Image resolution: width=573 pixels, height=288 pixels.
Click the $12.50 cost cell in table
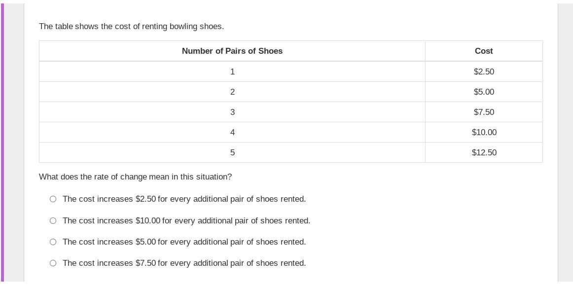click(x=483, y=153)
